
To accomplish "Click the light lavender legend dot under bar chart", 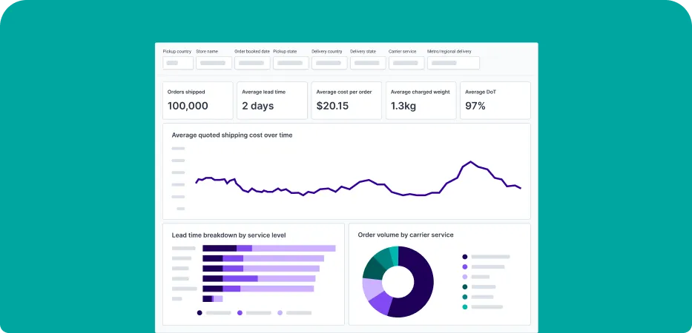I will [280, 313].
